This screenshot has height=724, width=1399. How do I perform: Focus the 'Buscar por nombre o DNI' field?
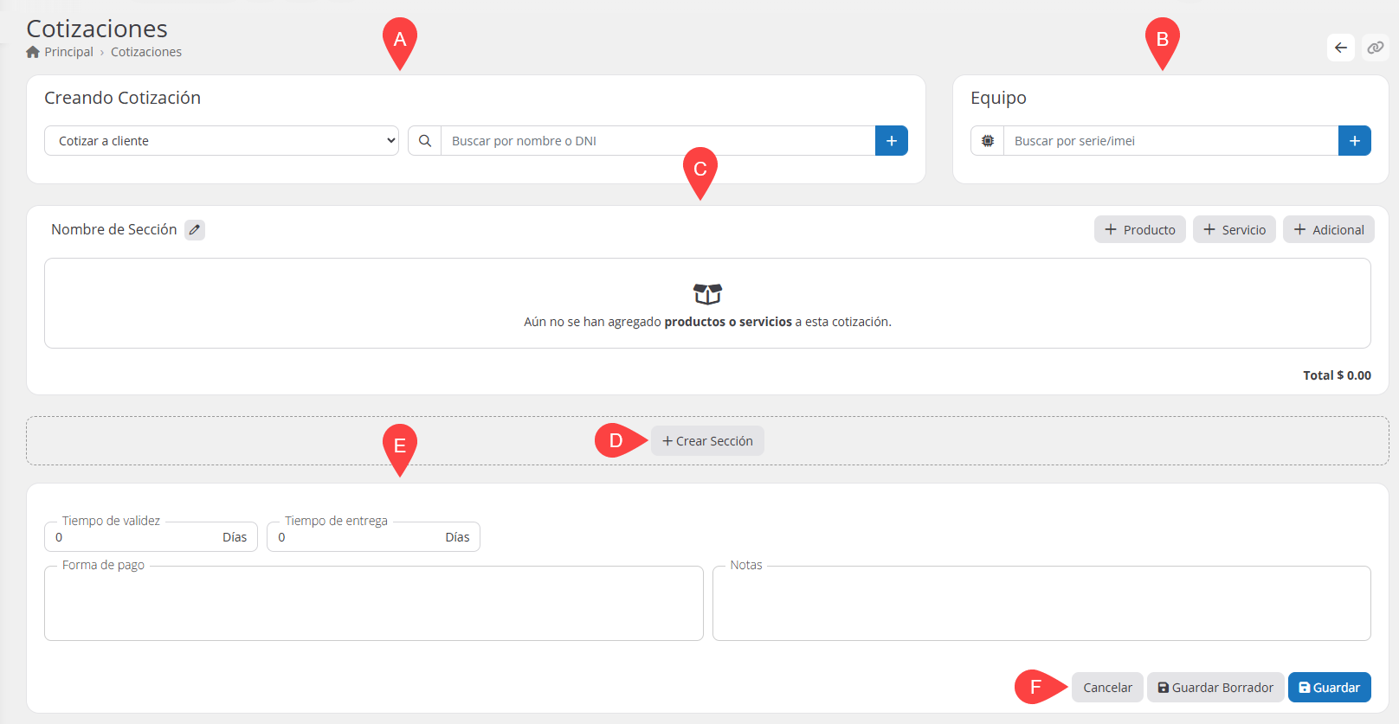(x=658, y=141)
